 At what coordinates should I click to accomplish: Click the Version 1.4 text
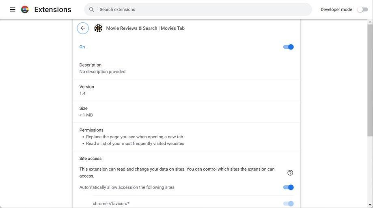pyautogui.click(x=82, y=93)
